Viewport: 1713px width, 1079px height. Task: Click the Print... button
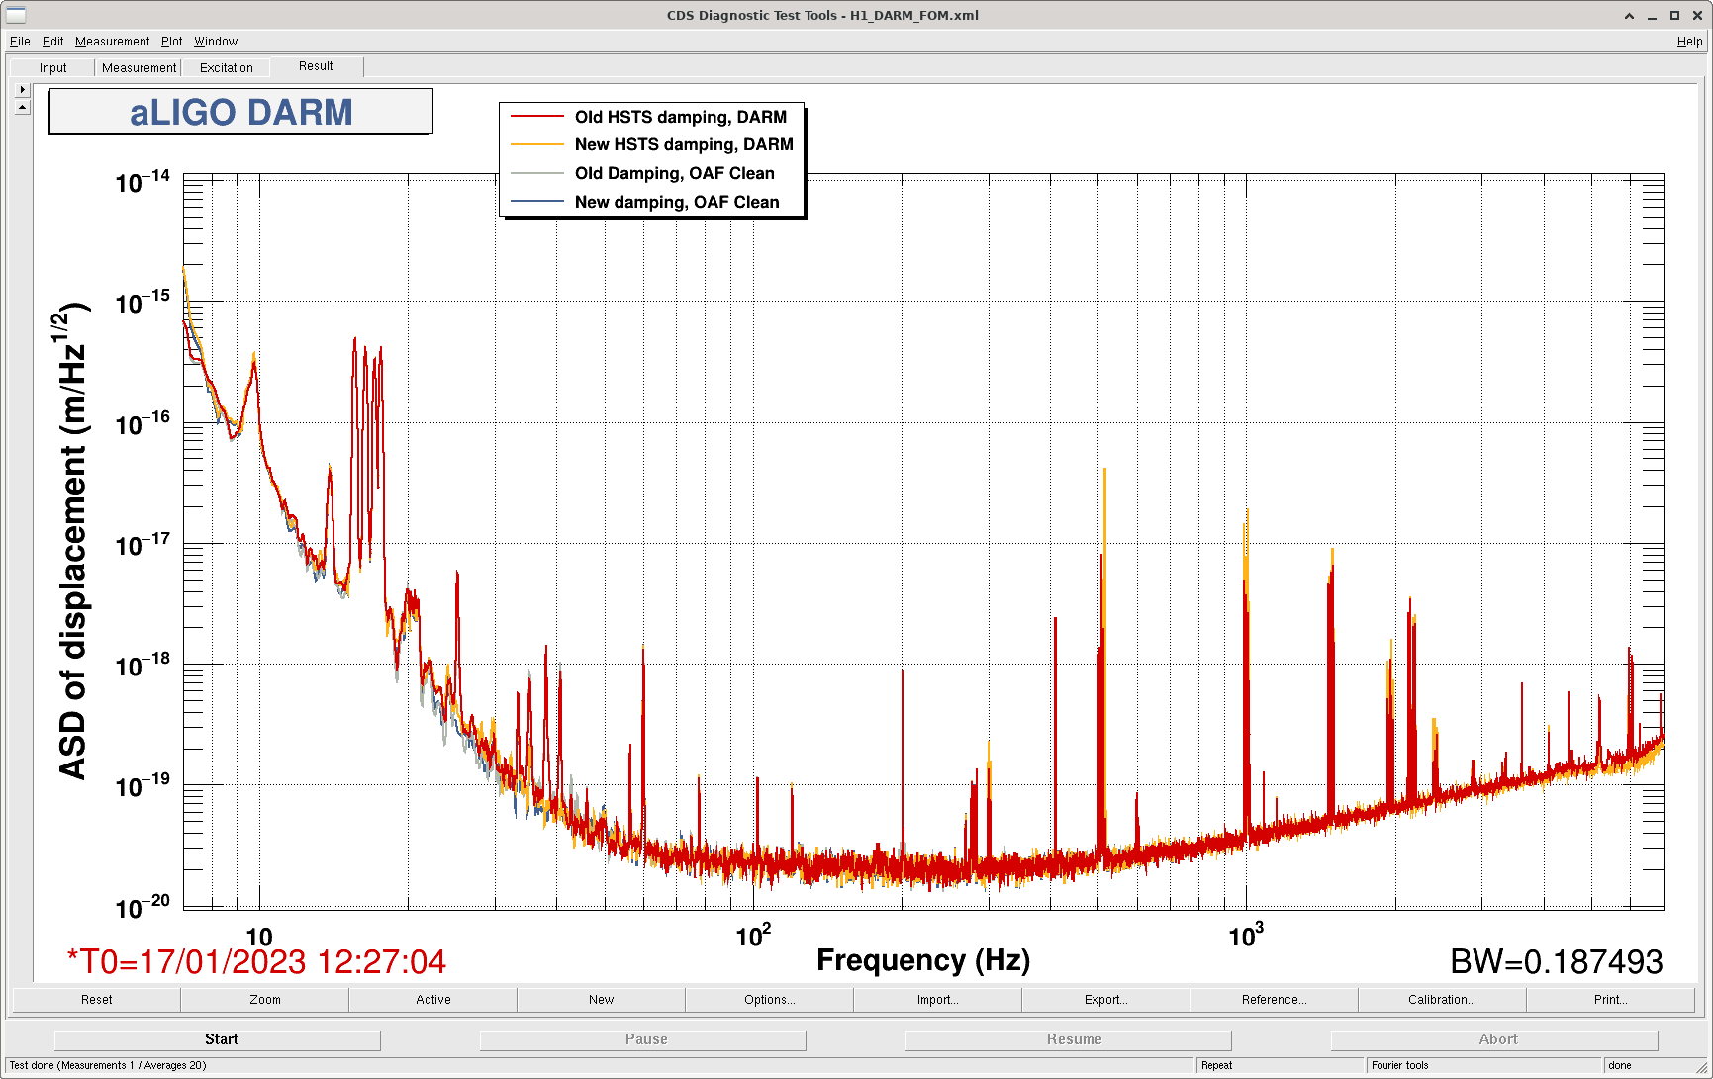pos(1610,1000)
